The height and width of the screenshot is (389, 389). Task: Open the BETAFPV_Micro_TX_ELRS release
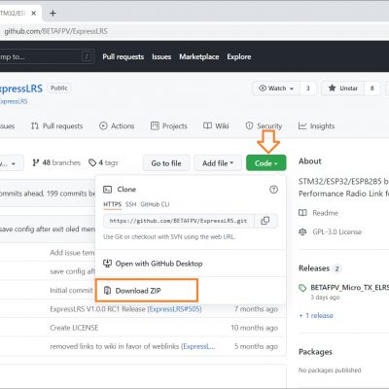point(349,288)
